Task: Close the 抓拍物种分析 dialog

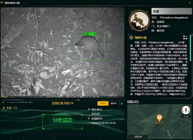Action: click(x=190, y=3)
